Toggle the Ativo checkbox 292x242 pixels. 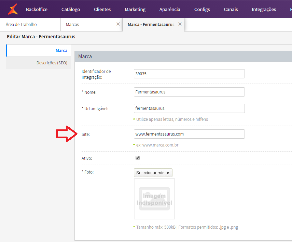point(138,158)
